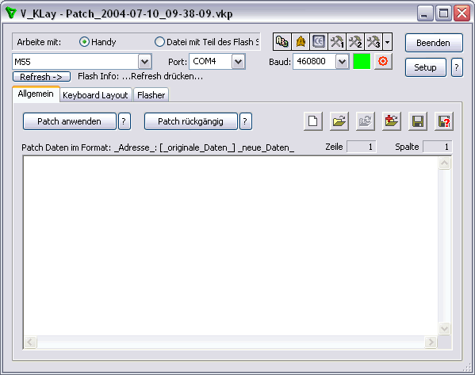Switch to the Keyboard Layout tab
The image size is (475, 375).
pos(95,95)
